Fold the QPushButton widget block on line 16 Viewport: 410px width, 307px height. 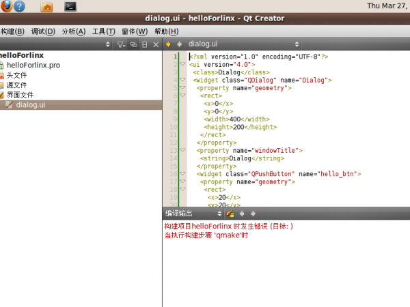(x=182, y=175)
